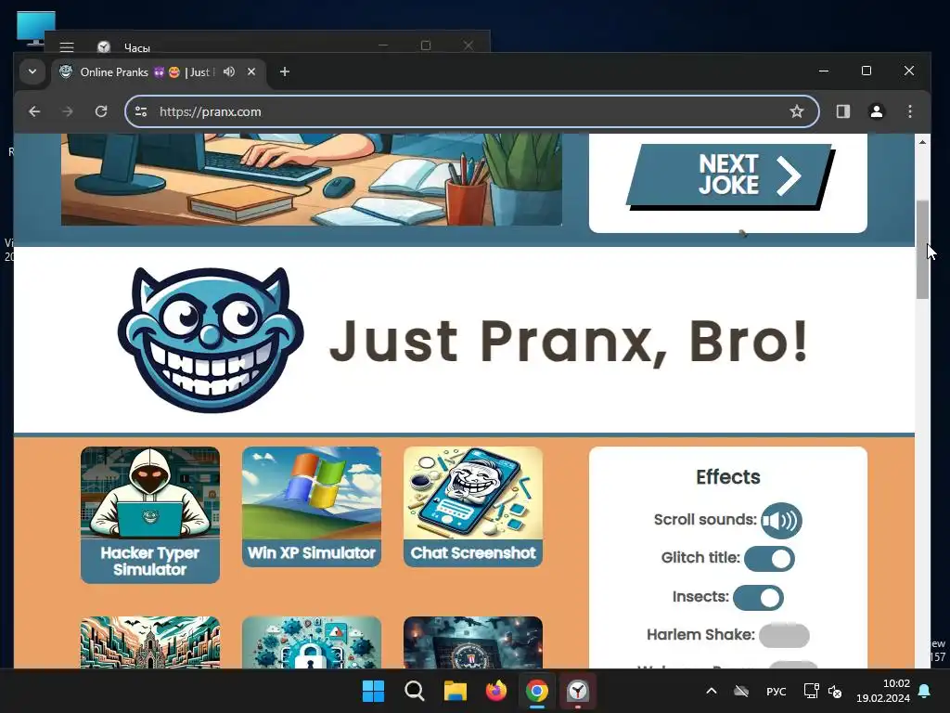Viewport: 950px width, 713px height.
Task: Click the page's vertical scrollbar thumb
Action: click(922, 249)
